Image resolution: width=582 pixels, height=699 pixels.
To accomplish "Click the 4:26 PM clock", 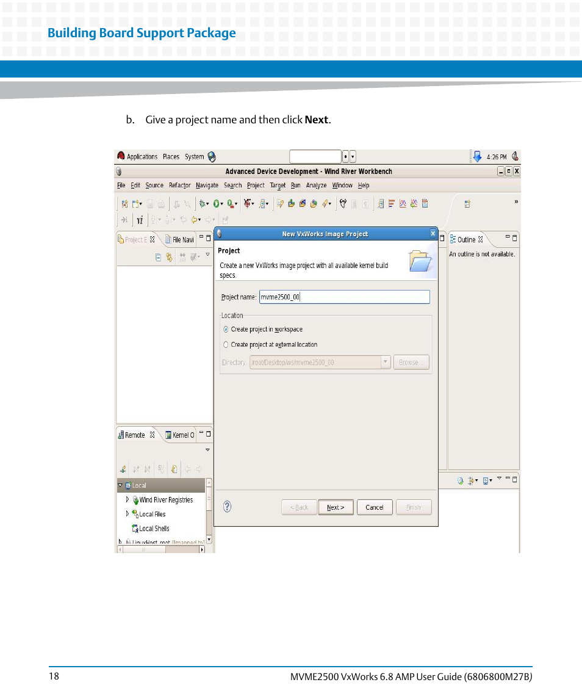I will [497, 157].
